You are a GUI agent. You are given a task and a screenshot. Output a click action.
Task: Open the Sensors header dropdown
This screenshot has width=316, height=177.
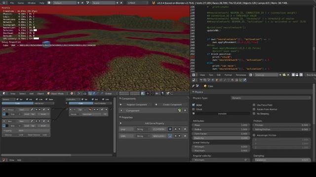pos(8,99)
